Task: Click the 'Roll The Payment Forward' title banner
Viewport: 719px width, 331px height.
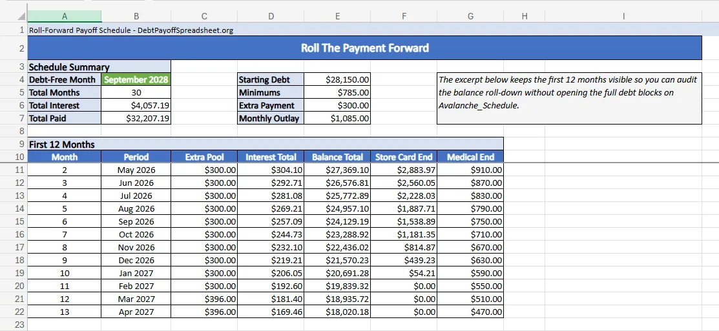Action: pos(364,48)
